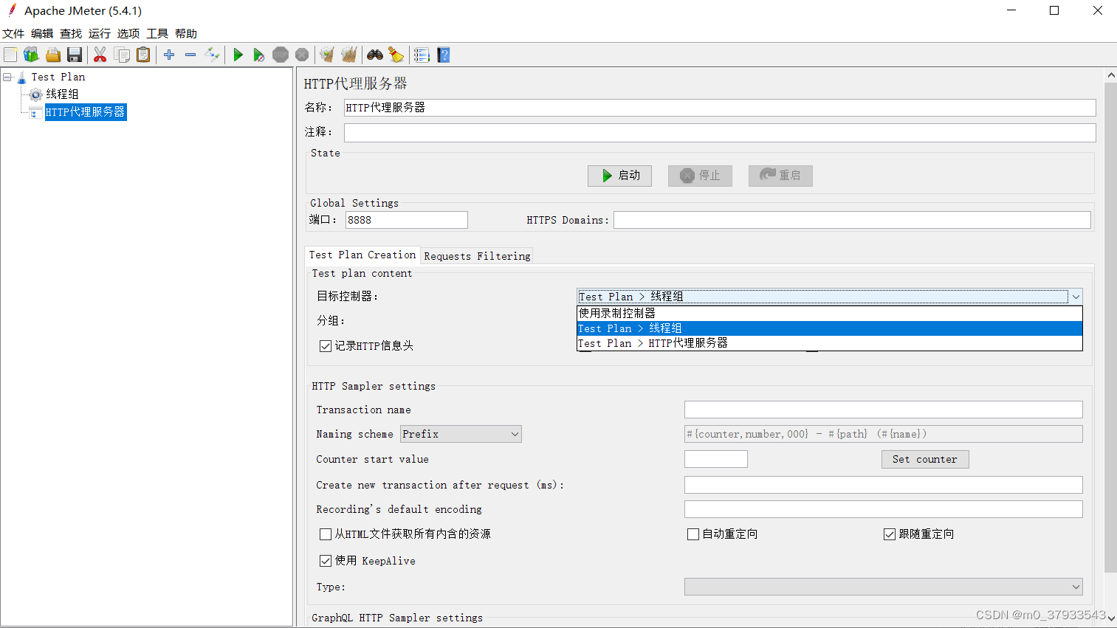
Task: Click Start no pauses icon
Action: [x=258, y=55]
